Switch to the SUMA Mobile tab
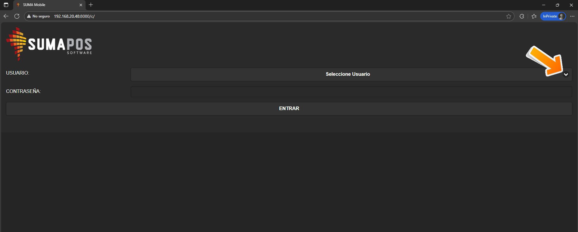The height and width of the screenshot is (232, 578). tap(45, 5)
